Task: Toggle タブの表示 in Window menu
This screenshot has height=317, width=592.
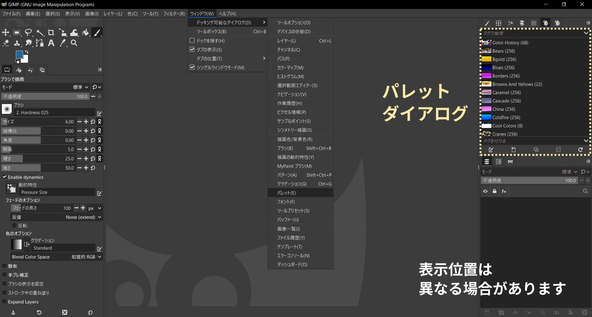Action: pos(228,50)
